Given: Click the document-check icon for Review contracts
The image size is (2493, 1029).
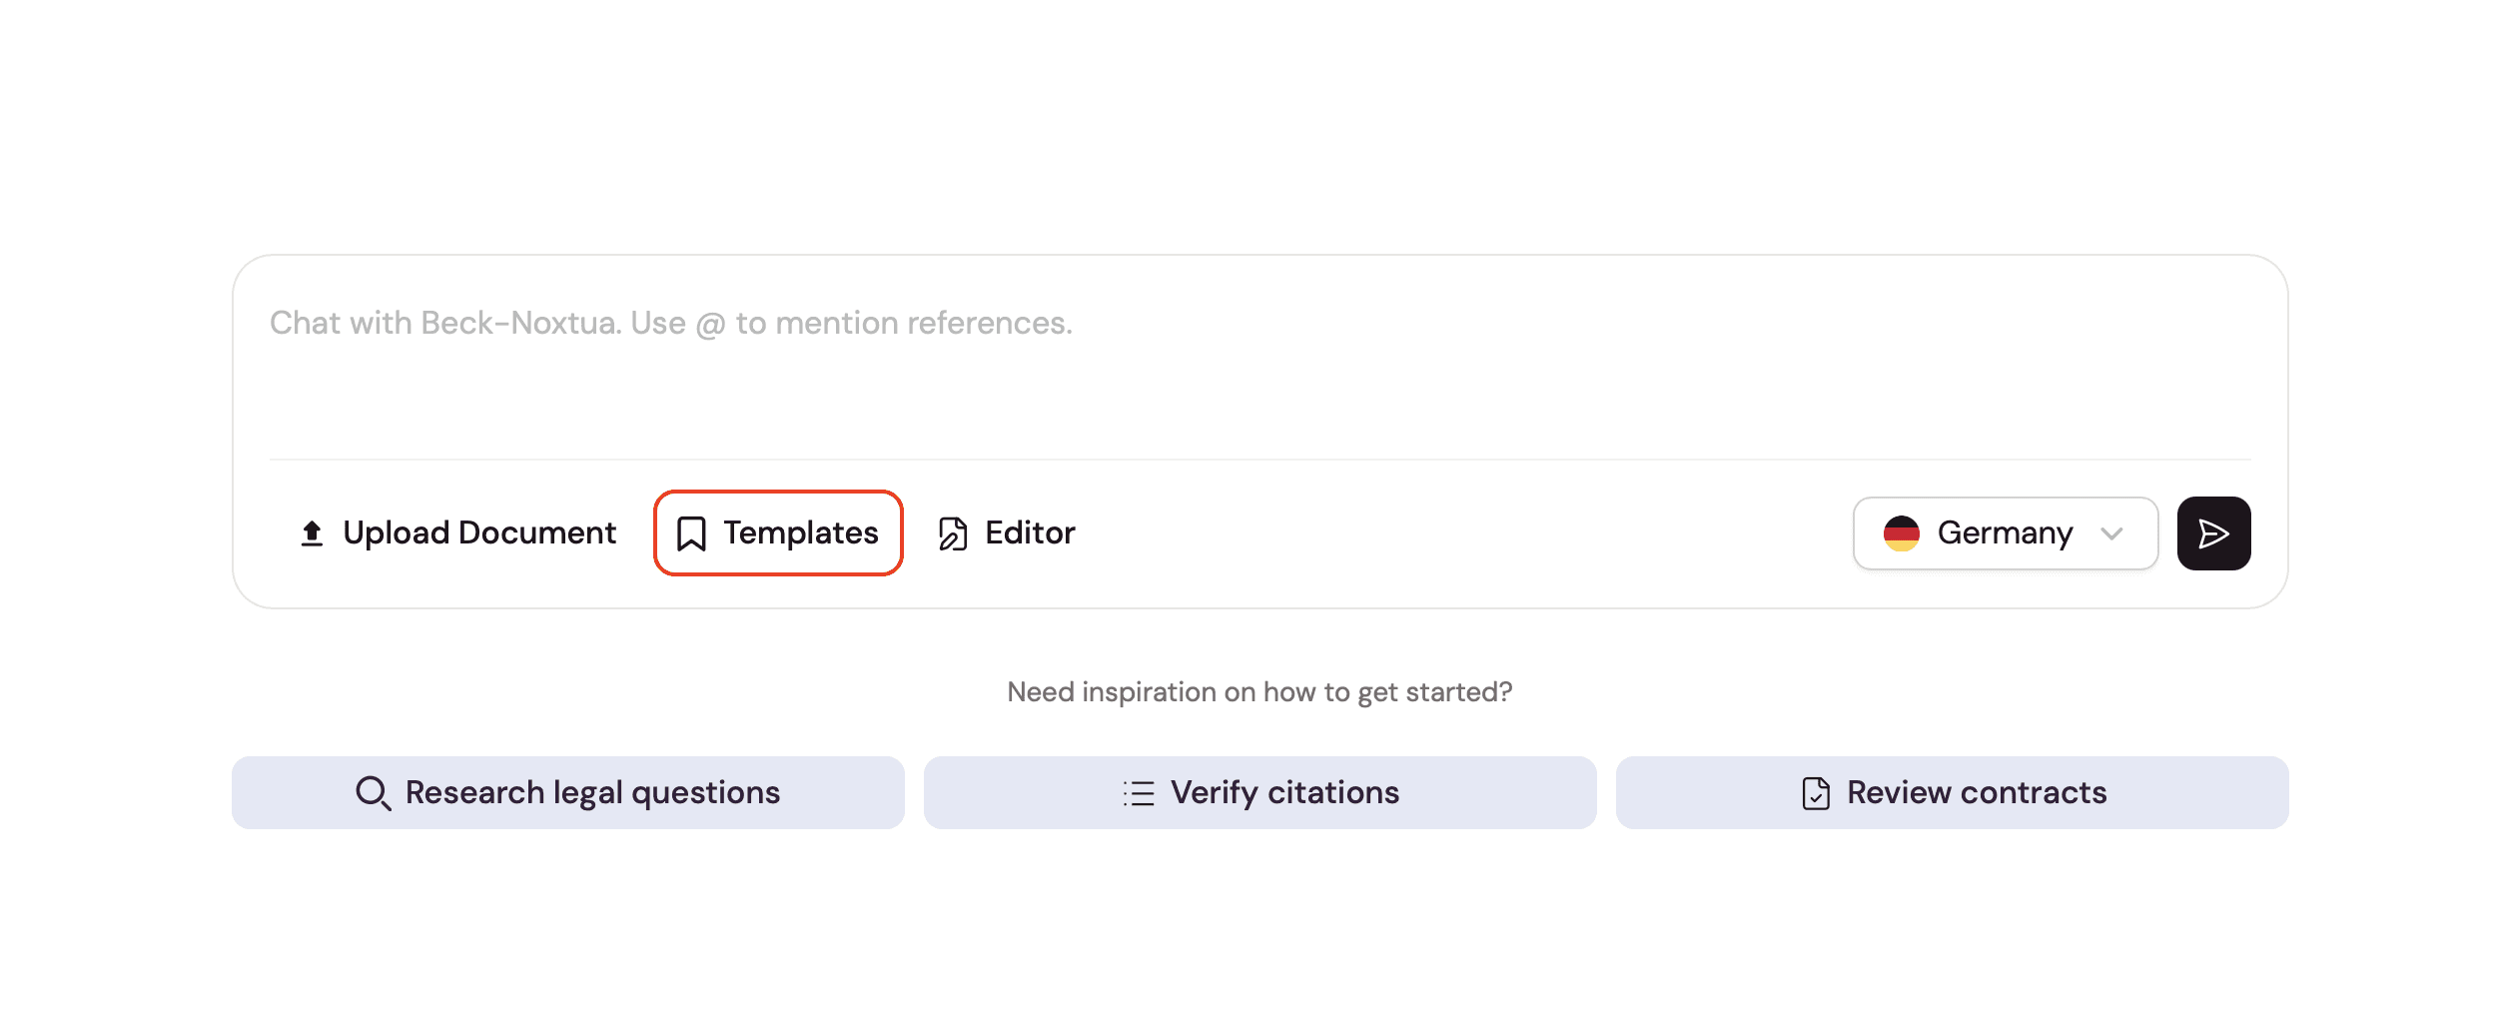Looking at the screenshot, I should 1816,793.
